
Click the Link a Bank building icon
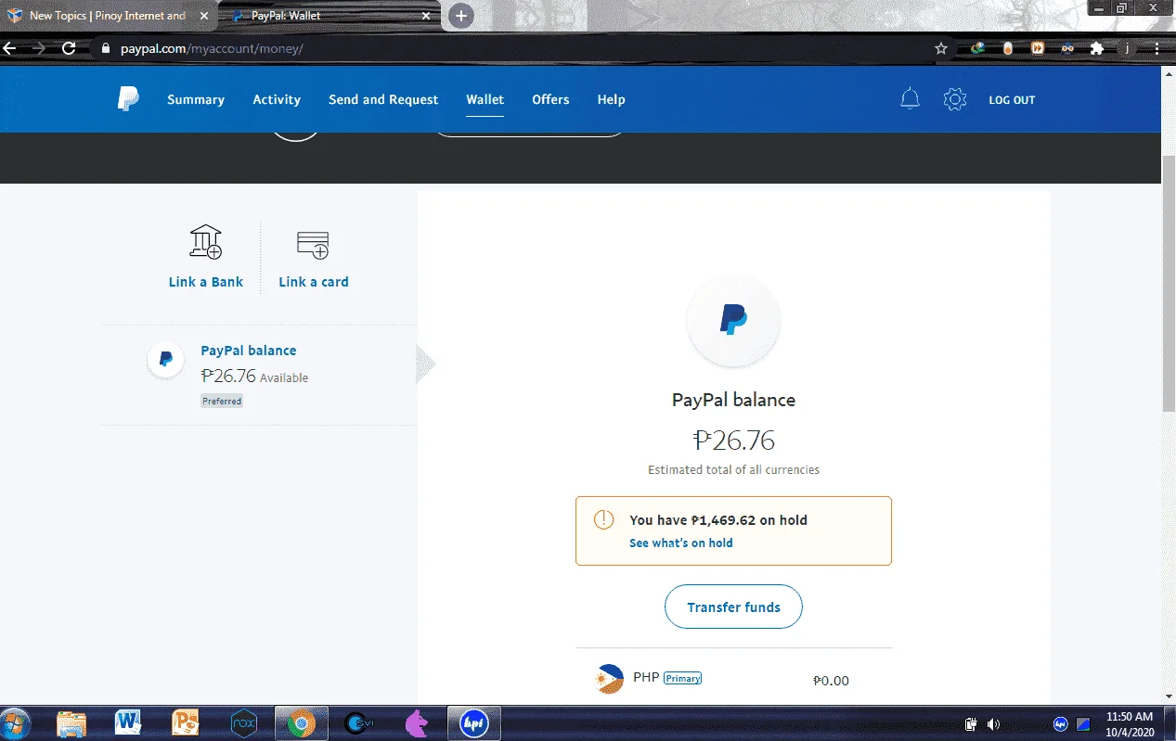coord(206,242)
